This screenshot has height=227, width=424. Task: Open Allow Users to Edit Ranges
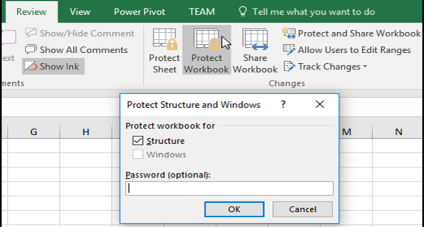coord(347,50)
